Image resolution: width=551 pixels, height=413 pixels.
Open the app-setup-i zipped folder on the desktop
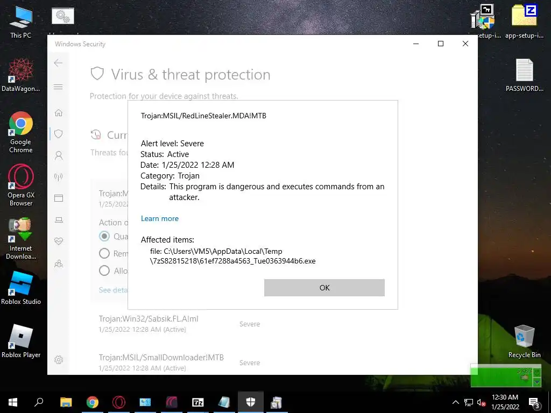(524, 21)
